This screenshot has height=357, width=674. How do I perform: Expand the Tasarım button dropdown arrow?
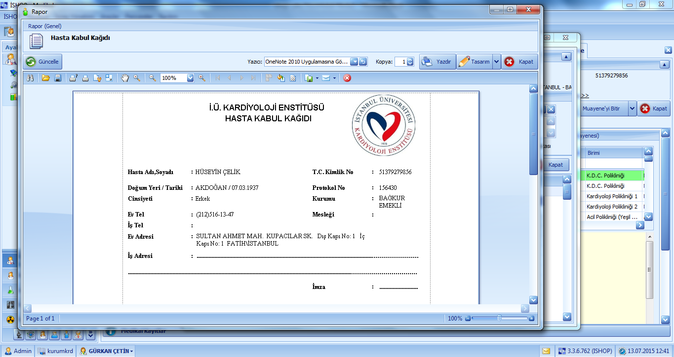[x=497, y=62]
